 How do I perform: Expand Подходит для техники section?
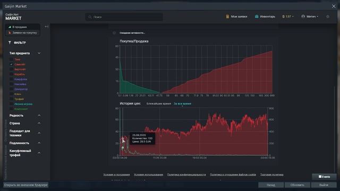tap(39, 133)
